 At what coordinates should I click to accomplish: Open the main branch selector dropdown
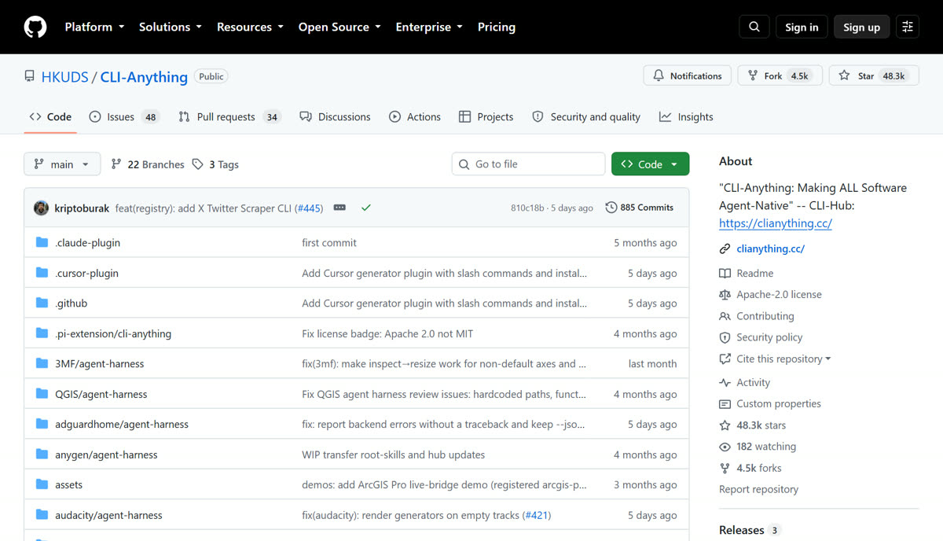coord(62,164)
